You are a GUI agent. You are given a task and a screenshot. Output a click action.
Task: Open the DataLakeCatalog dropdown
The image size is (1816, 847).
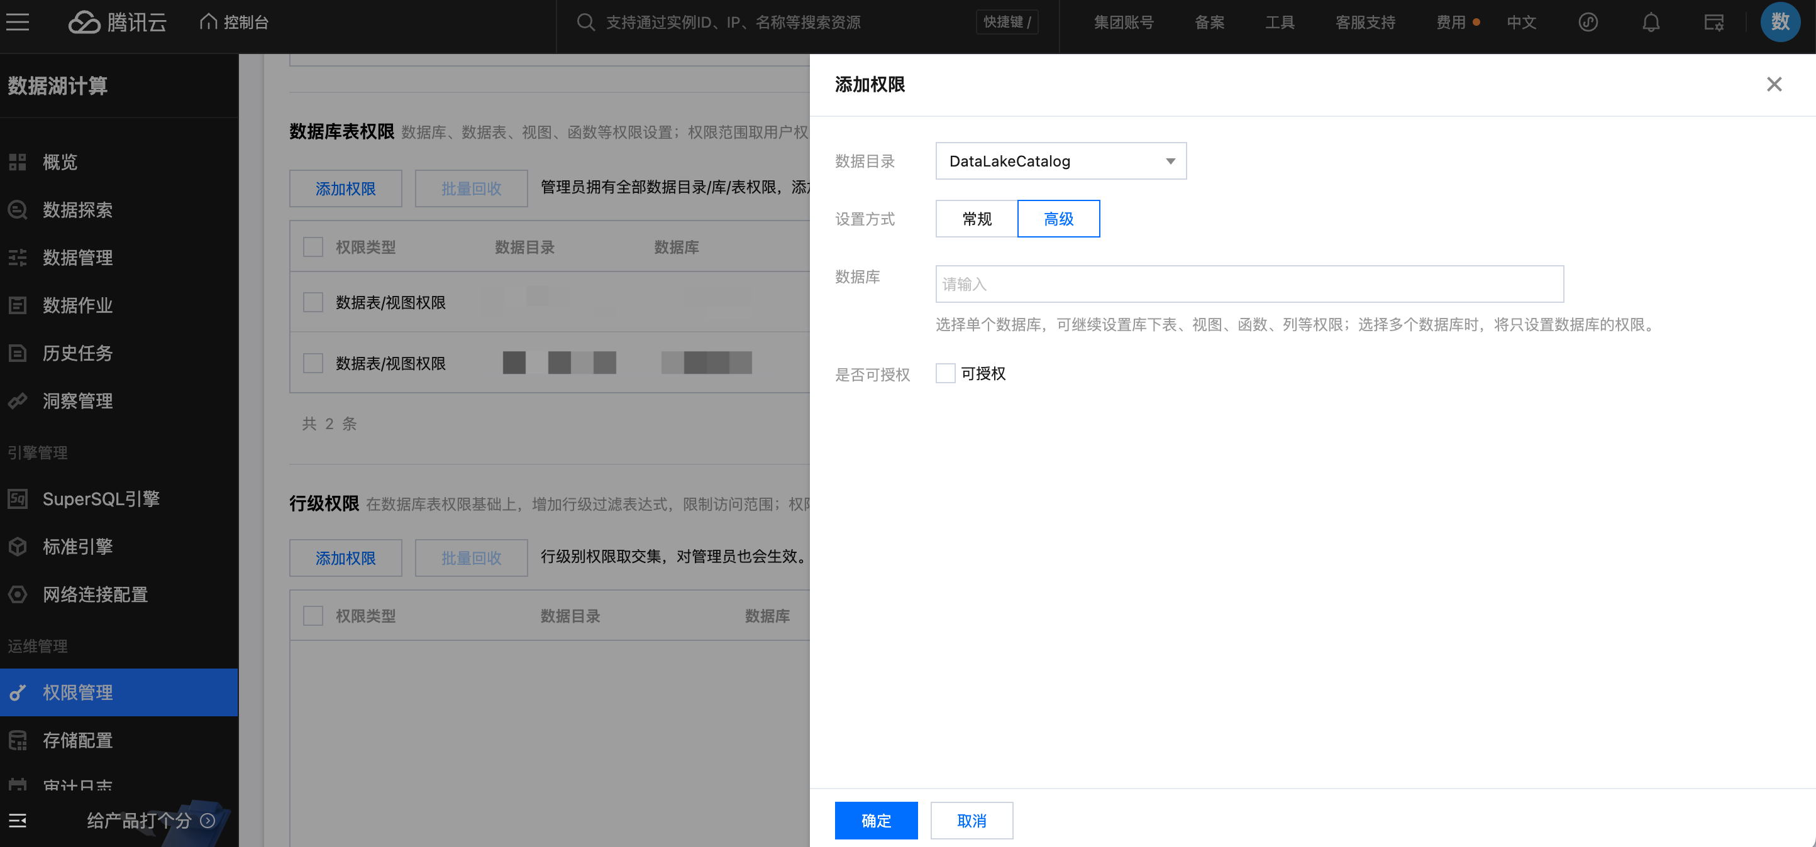pos(1060,161)
